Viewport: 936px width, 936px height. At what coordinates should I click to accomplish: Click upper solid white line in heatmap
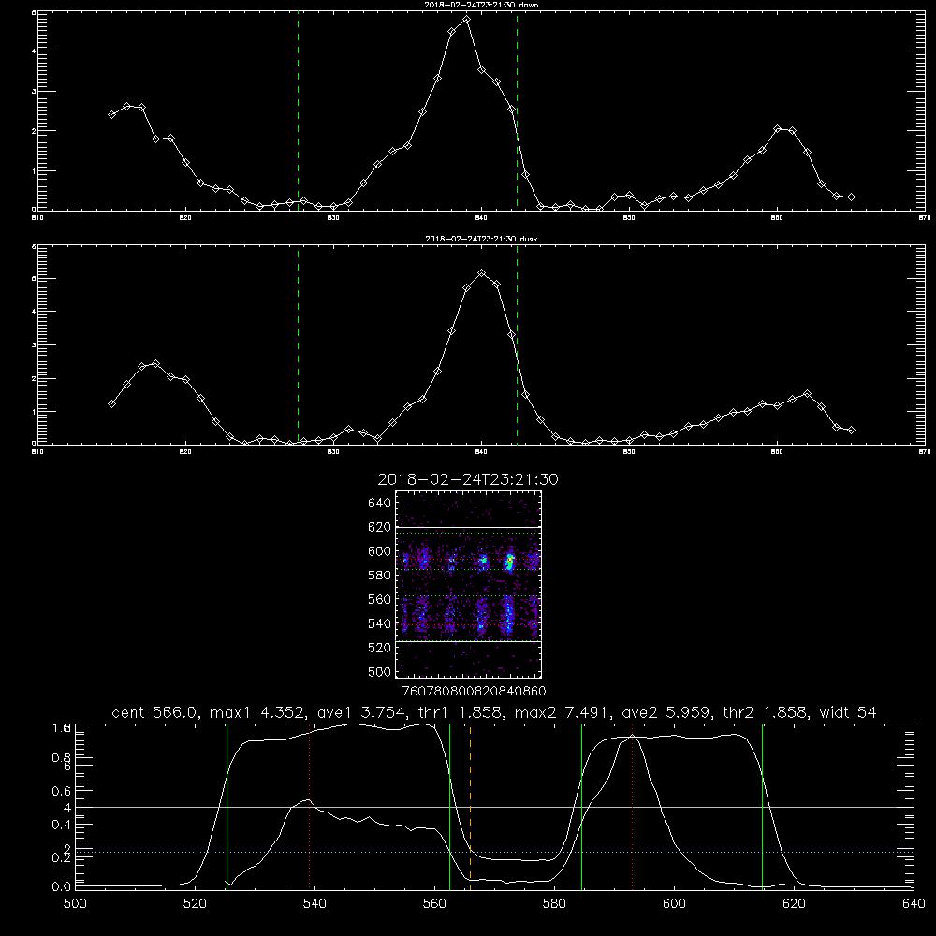(x=469, y=528)
